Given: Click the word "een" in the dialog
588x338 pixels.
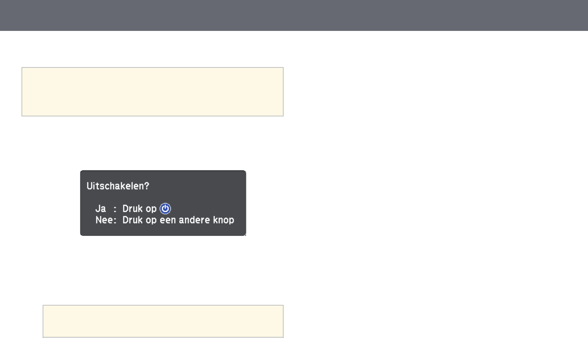Looking at the screenshot, I should pos(167,220).
